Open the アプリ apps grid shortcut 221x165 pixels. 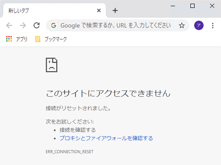coord(17,39)
